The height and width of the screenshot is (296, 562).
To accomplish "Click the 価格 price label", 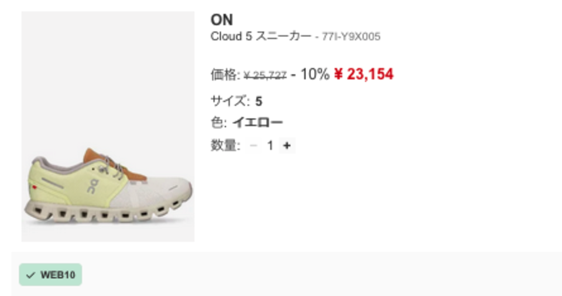I will [x=225, y=75].
